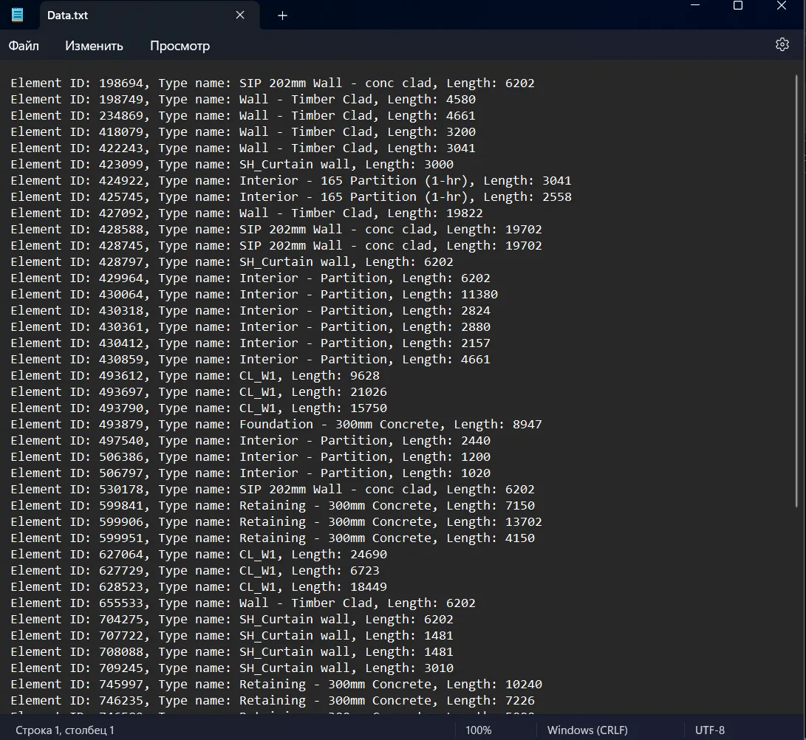Click line with Element ID 497540
The height and width of the screenshot is (740, 806).
pos(250,441)
